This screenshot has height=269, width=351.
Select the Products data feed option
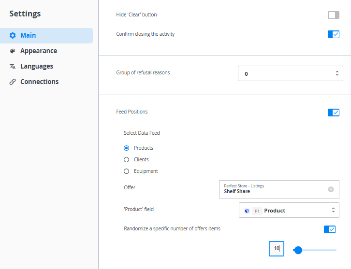point(127,148)
